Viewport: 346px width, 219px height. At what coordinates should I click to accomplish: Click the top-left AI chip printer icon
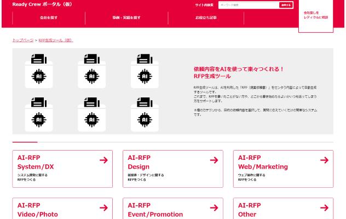(38, 69)
